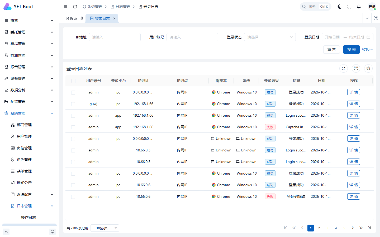Expand the table to fullscreen

pyautogui.click(x=356, y=68)
